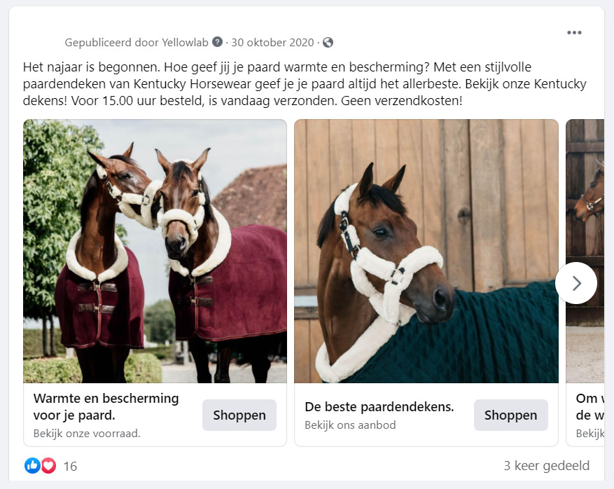
Task: Click 'Gepubliceerd door Yellowlab' text
Action: [137, 42]
